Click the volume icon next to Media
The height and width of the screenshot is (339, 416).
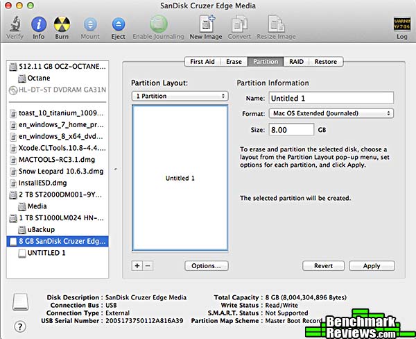coord(22,206)
